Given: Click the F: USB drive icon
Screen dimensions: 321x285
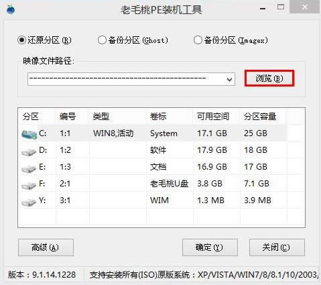Looking at the screenshot, I should 29,185.
